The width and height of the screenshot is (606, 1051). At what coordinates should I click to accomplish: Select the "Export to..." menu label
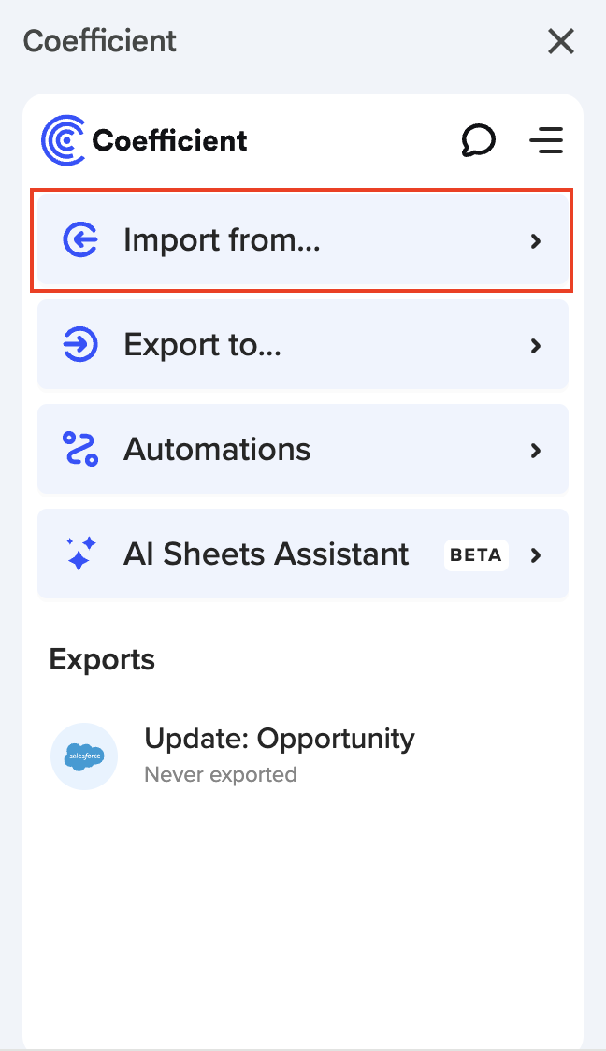pyautogui.click(x=202, y=346)
